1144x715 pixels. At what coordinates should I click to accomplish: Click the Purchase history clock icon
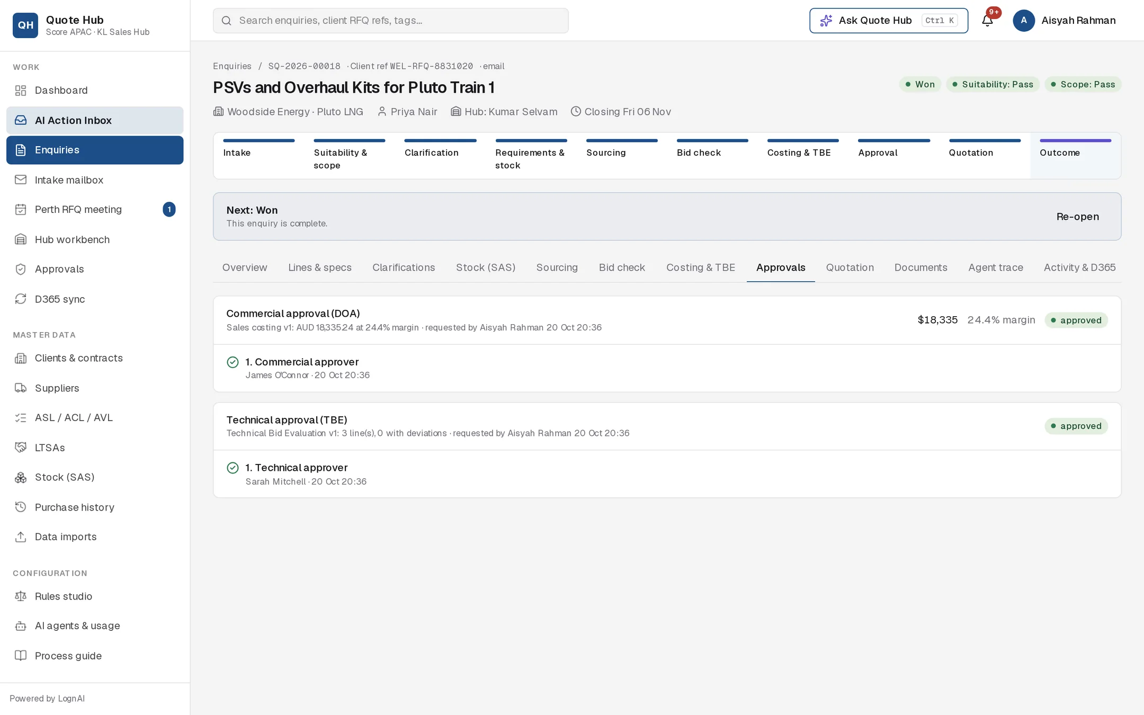21,507
